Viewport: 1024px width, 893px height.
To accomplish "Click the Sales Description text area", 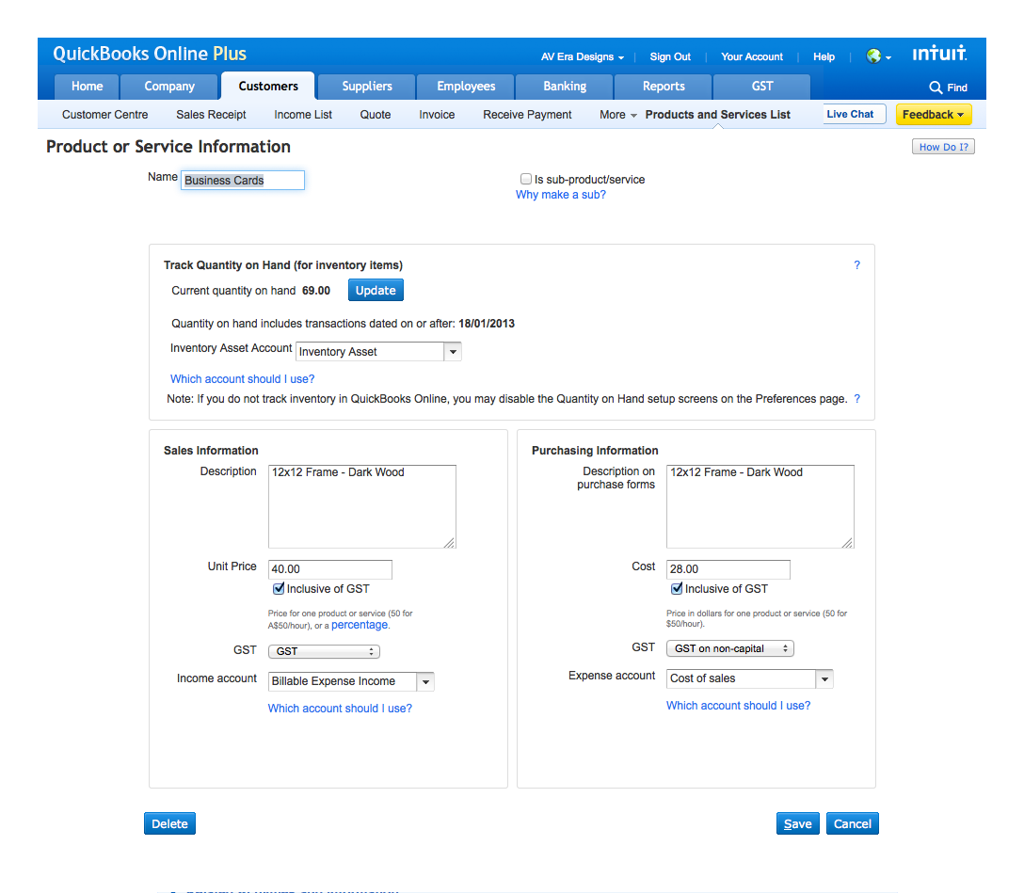I will [x=361, y=506].
